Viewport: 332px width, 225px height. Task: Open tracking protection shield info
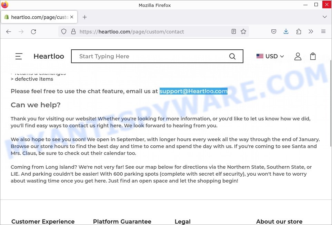pyautogui.click(x=64, y=32)
